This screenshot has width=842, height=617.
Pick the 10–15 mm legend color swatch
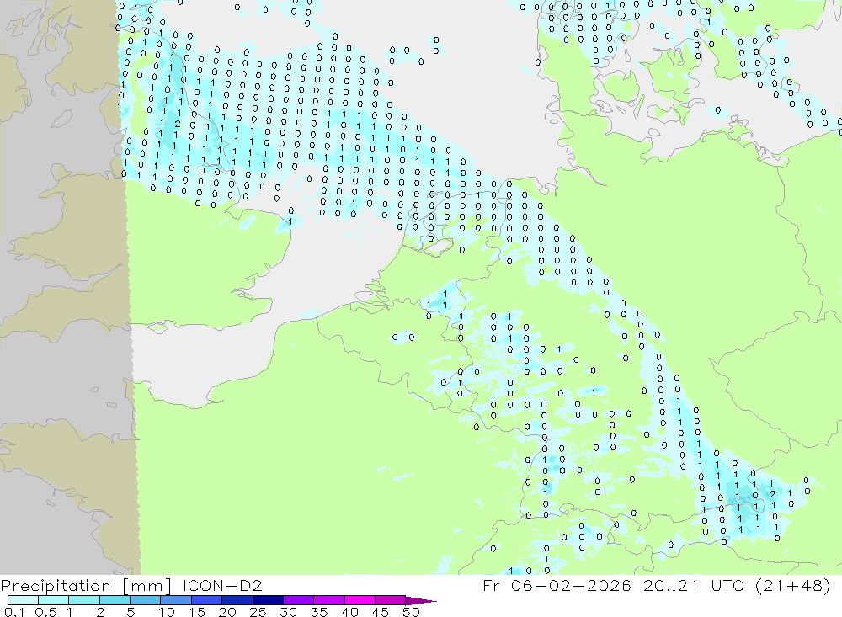[x=176, y=600]
